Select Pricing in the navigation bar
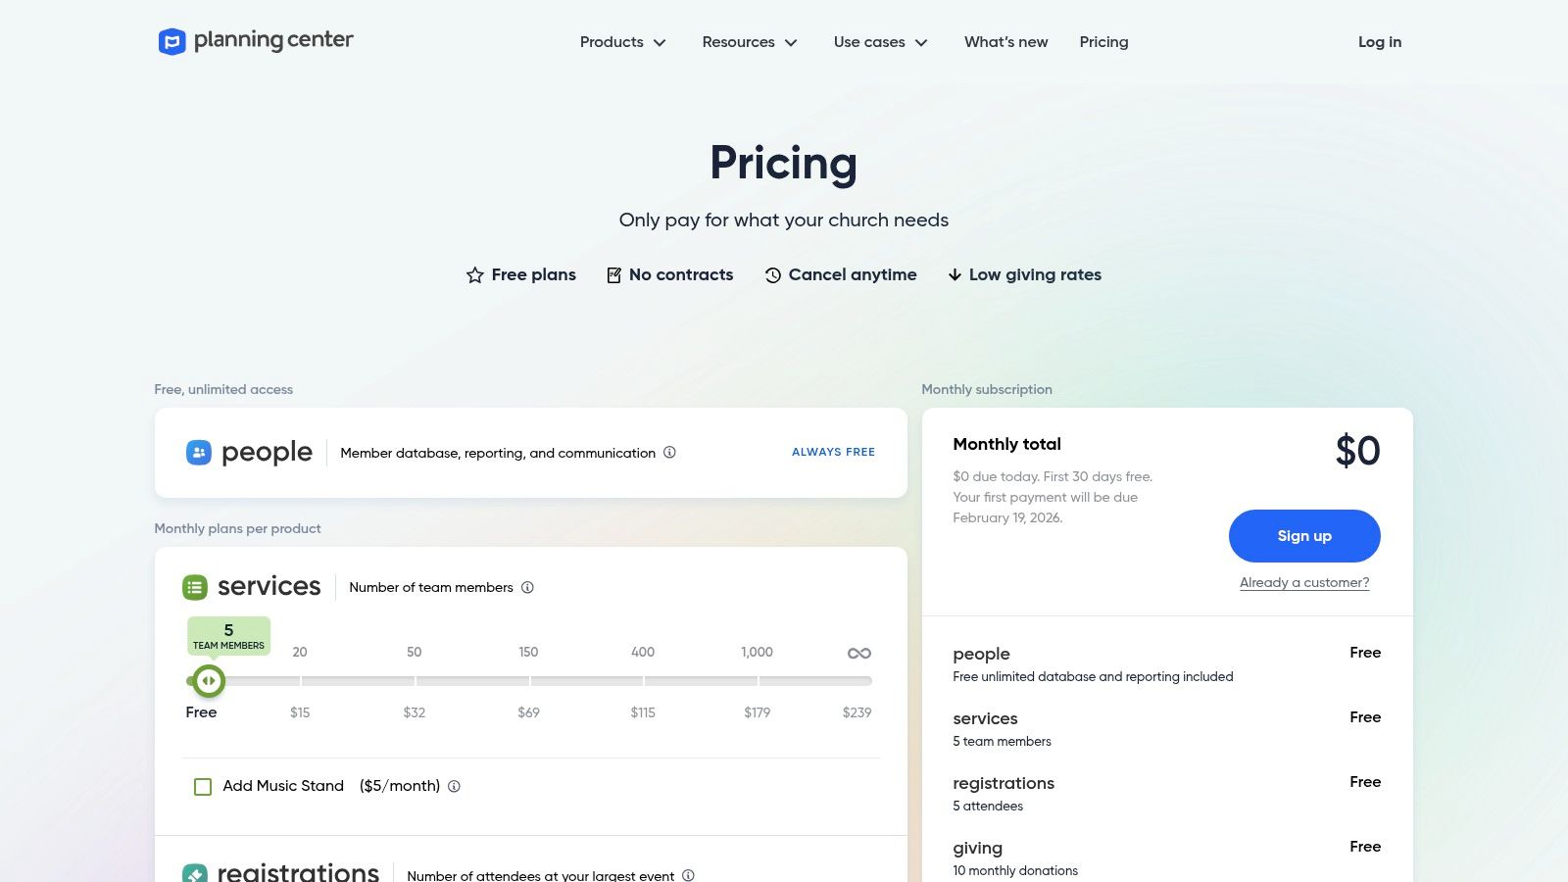The width and height of the screenshot is (1568, 882). click(x=1103, y=42)
